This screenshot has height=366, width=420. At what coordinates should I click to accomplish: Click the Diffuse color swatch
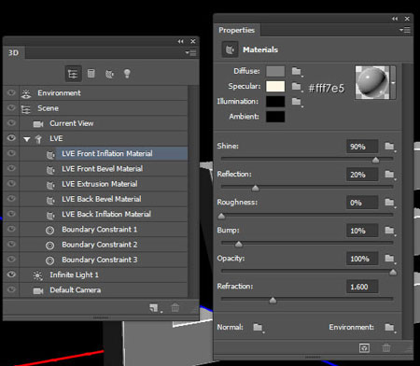coord(275,71)
